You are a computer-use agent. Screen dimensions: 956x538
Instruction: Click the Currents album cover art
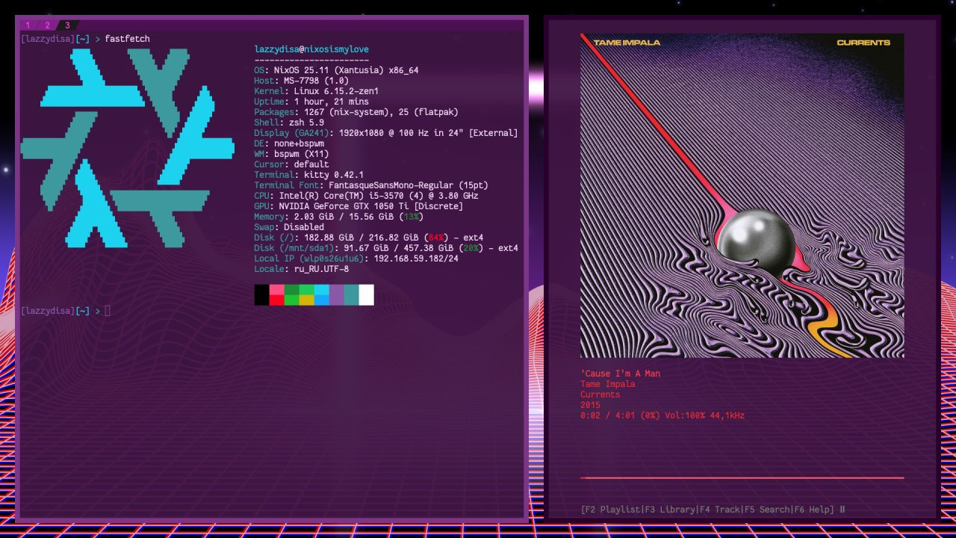click(742, 196)
